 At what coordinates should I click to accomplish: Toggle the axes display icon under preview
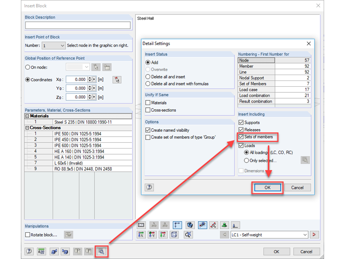[177, 225]
